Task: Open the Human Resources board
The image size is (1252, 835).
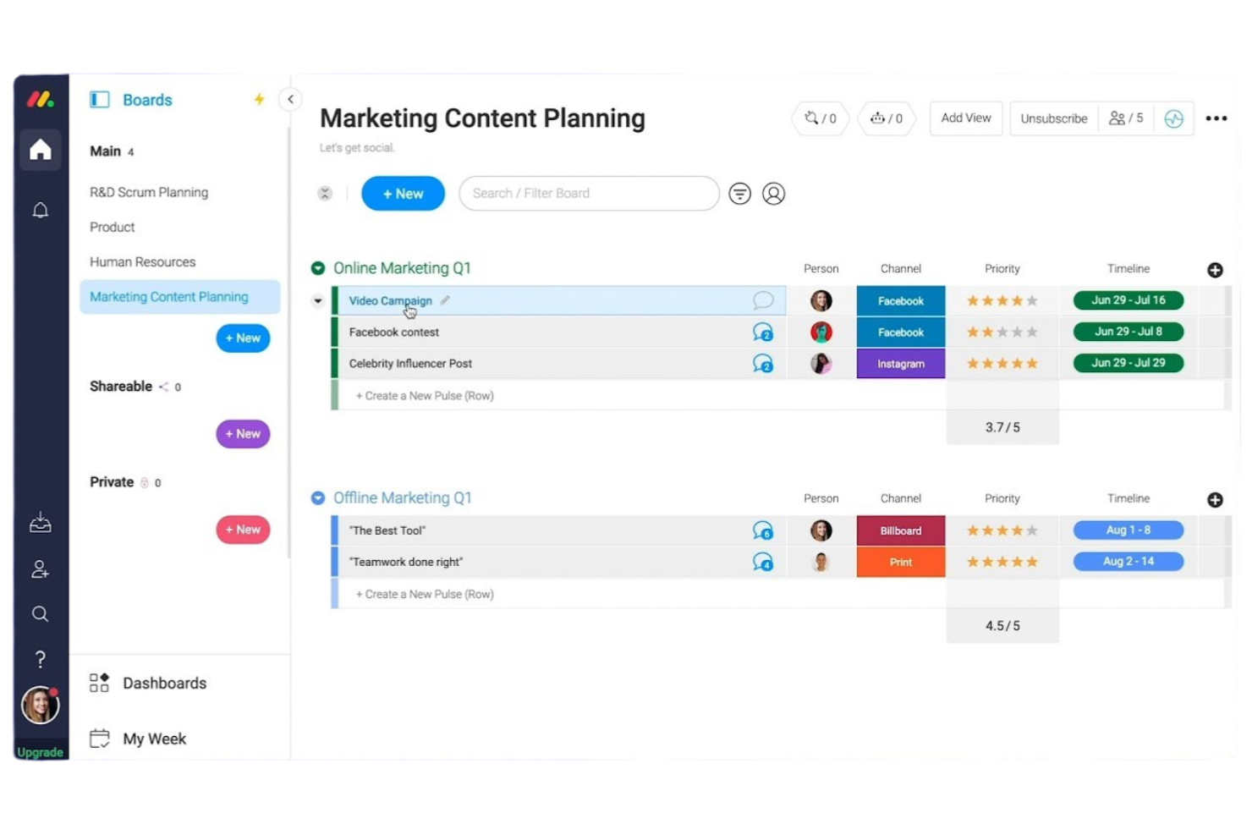Action: tap(142, 262)
